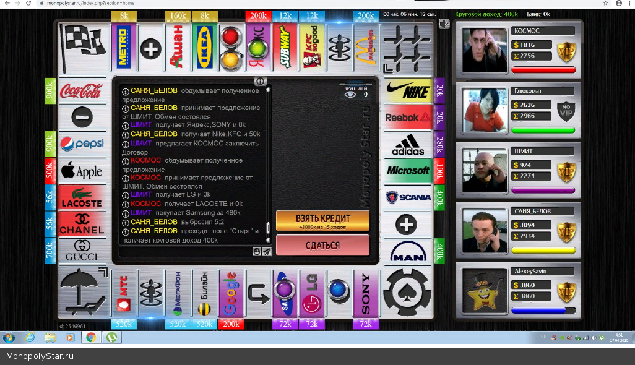Select the Microsoft board cell
This screenshot has height=365, width=635.
point(407,171)
